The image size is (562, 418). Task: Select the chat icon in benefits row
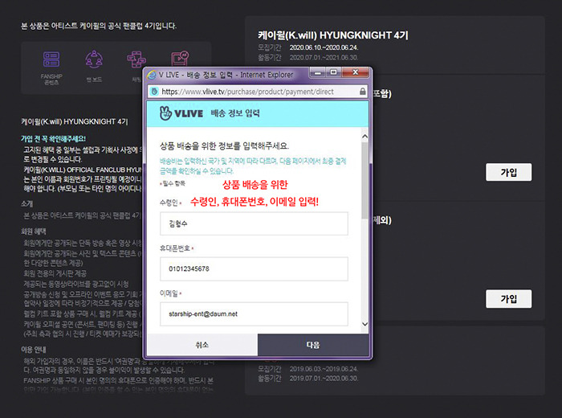coord(136,59)
